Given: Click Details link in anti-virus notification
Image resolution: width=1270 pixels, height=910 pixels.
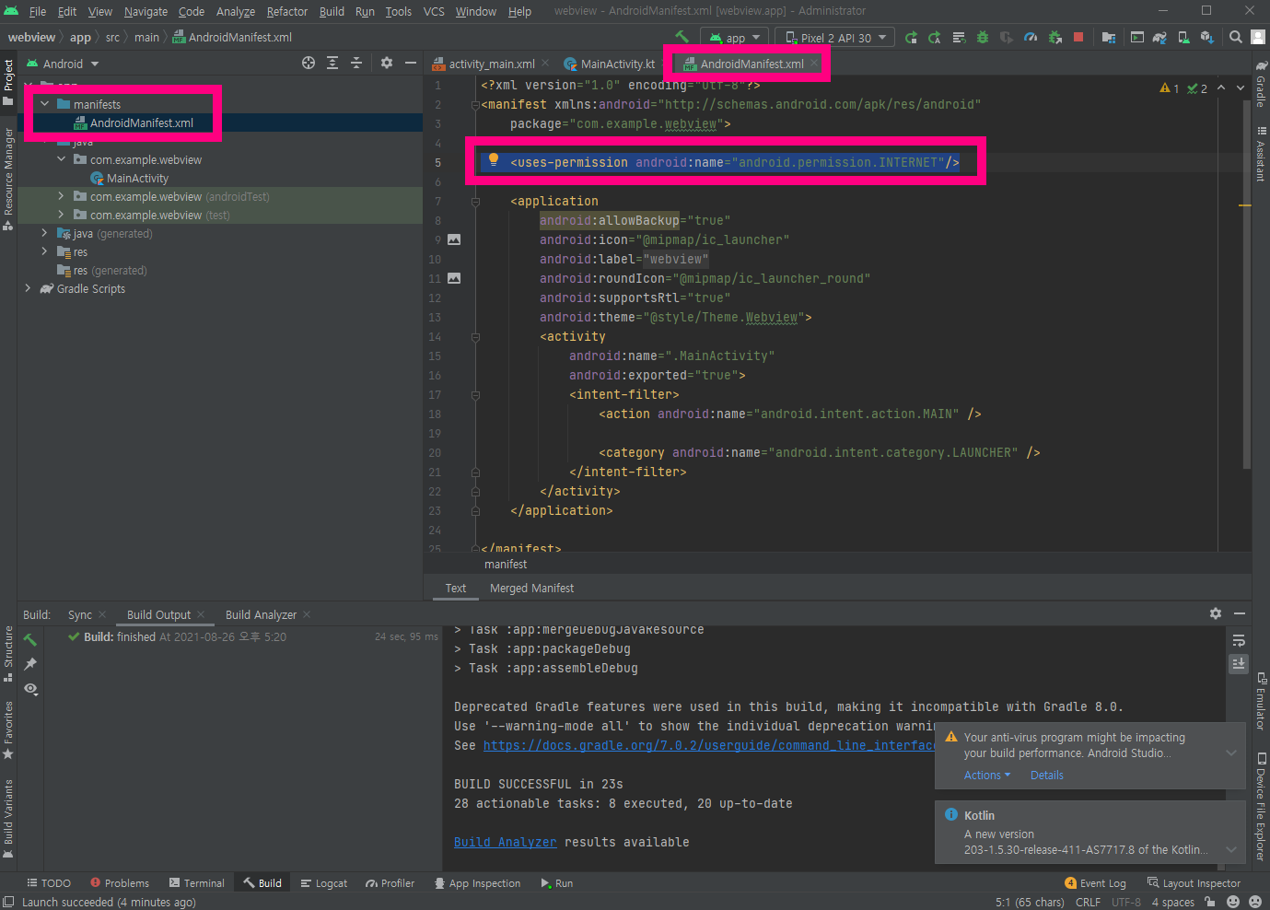Looking at the screenshot, I should pos(1046,776).
